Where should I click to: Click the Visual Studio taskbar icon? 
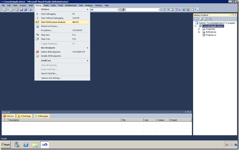click(x=44, y=145)
